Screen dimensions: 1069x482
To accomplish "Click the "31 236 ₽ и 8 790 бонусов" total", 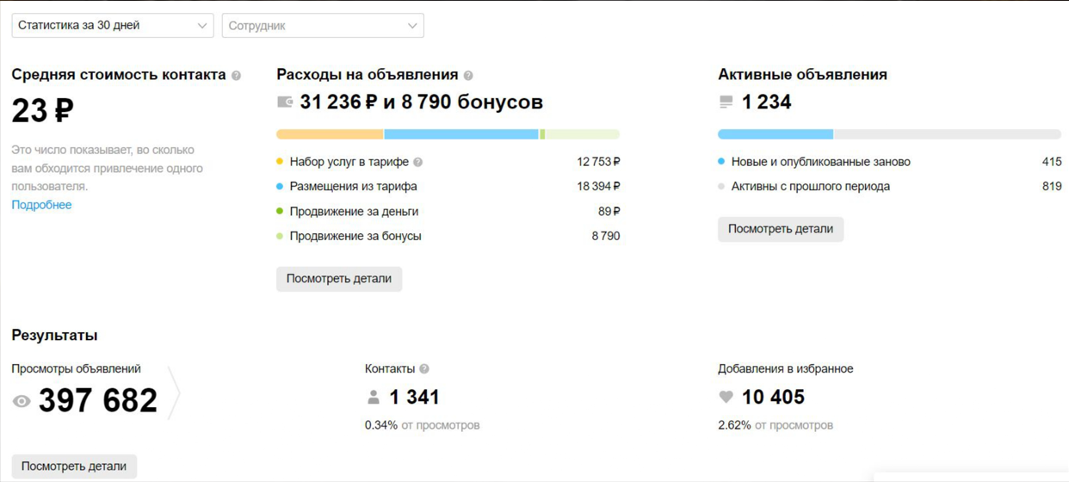I will (422, 102).
